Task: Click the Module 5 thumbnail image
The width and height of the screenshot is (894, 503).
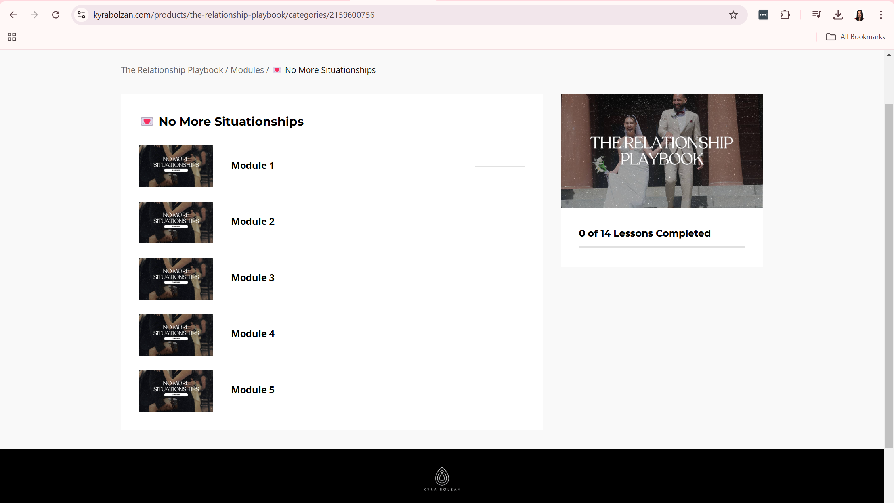Action: pyautogui.click(x=176, y=391)
